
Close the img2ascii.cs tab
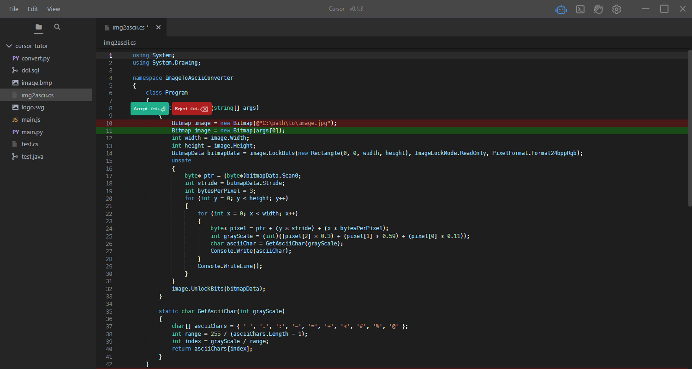(x=158, y=28)
